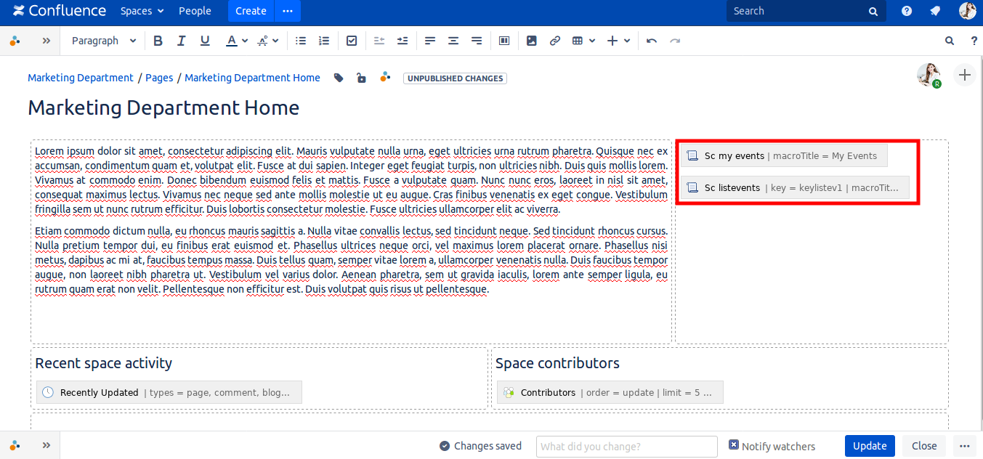Open page restrictions lock icon
983x459 pixels.
tap(361, 78)
